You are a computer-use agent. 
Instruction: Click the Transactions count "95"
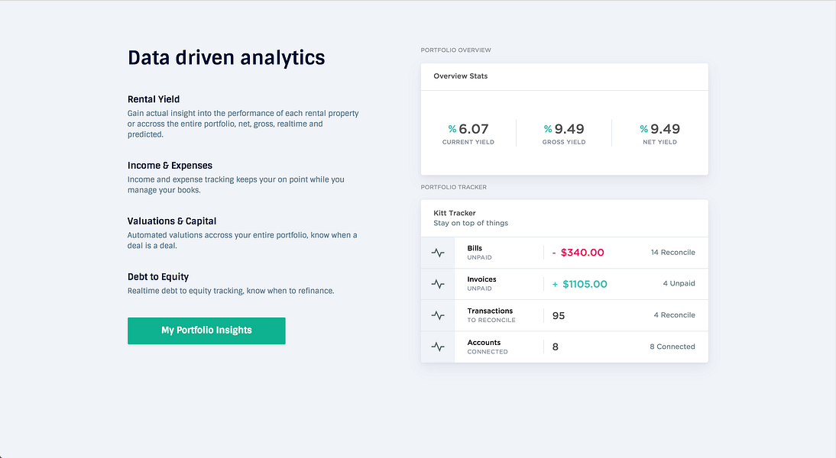point(558,316)
